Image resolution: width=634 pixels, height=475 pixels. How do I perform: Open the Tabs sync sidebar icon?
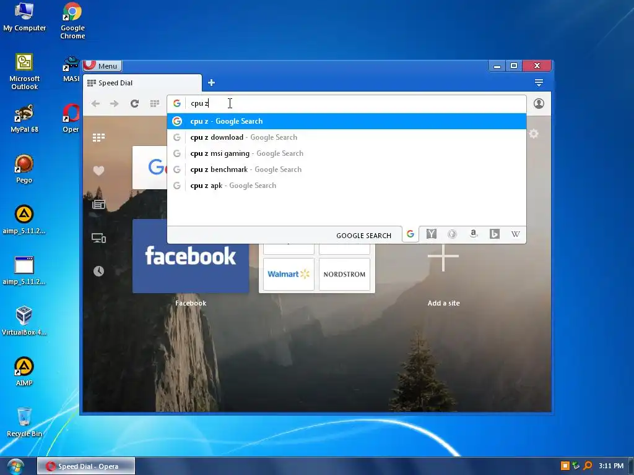[x=98, y=238]
